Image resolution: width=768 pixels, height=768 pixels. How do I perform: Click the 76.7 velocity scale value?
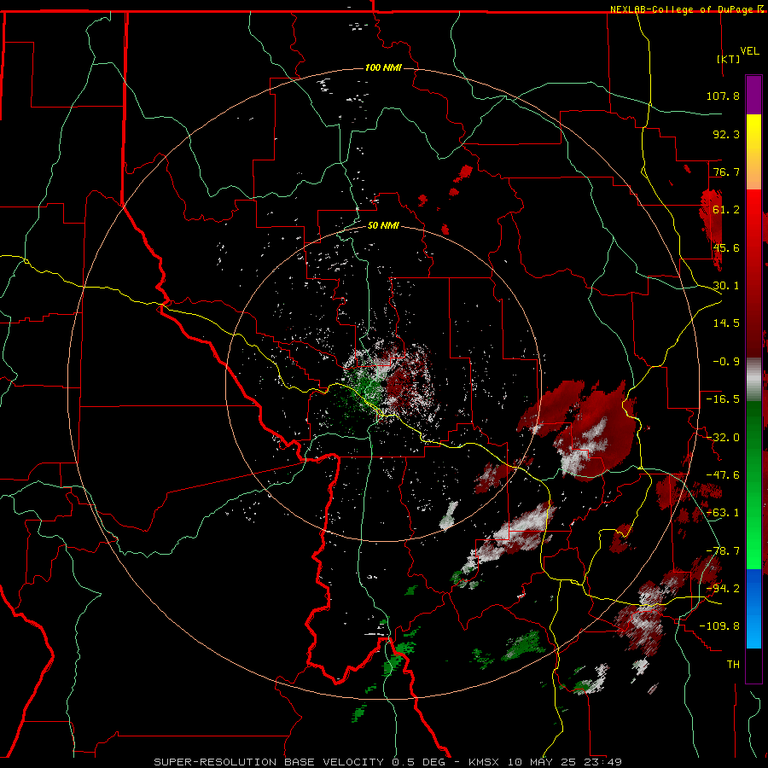tap(726, 172)
